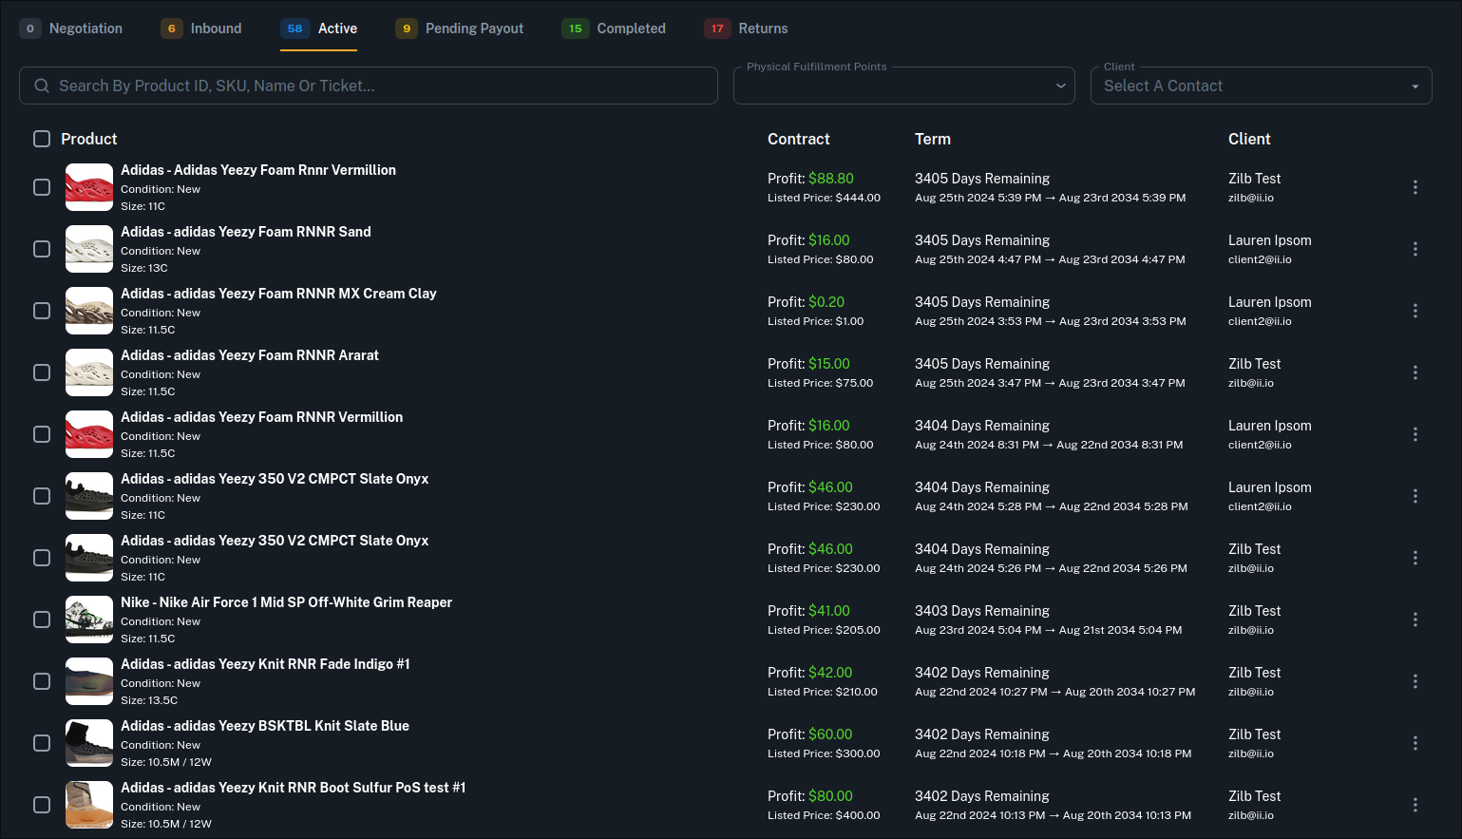The image size is (1462, 839).
Task: Check the Knit RNR Fade Indigo #1 checkbox
Action: click(42, 681)
